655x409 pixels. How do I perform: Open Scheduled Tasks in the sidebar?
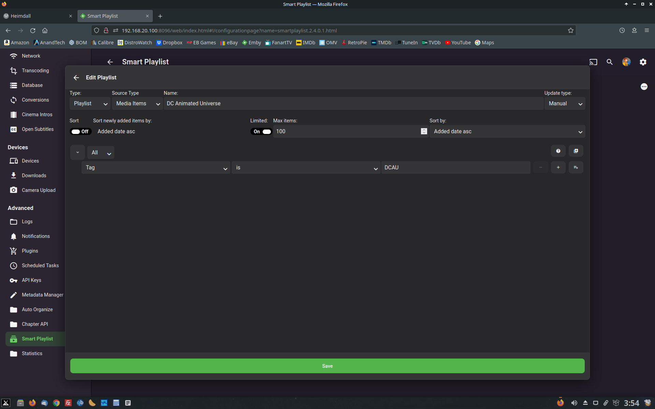pos(40,266)
